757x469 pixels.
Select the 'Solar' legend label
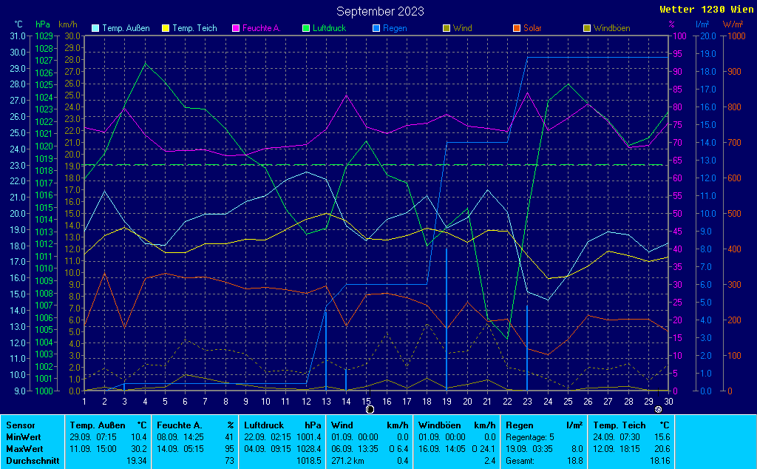(x=532, y=28)
